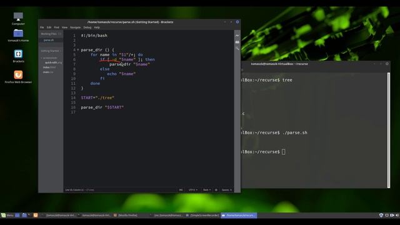Click orange Firefox launcher on taskbar
The image size is (400, 225).
tap(36, 215)
